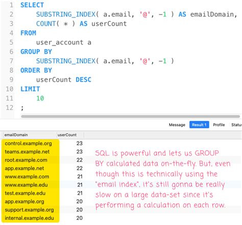Click the emailDomain alias in line 2
Image resolution: width=242 pixels, height=225 pixels.
click(212, 14)
